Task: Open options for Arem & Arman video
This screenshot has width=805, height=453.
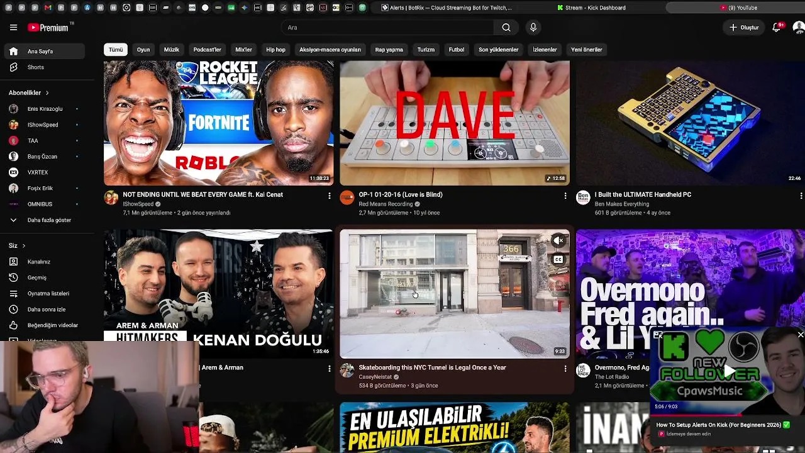Action: coord(329,368)
